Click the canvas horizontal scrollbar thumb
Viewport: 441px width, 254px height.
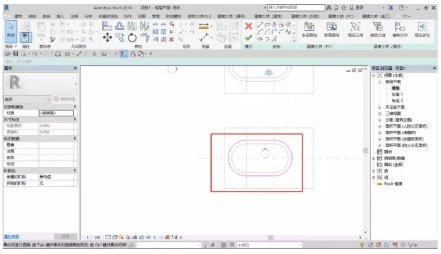pyautogui.click(x=270, y=237)
